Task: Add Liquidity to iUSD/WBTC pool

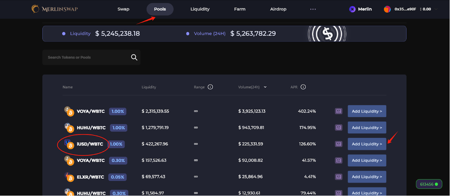Action: click(367, 144)
